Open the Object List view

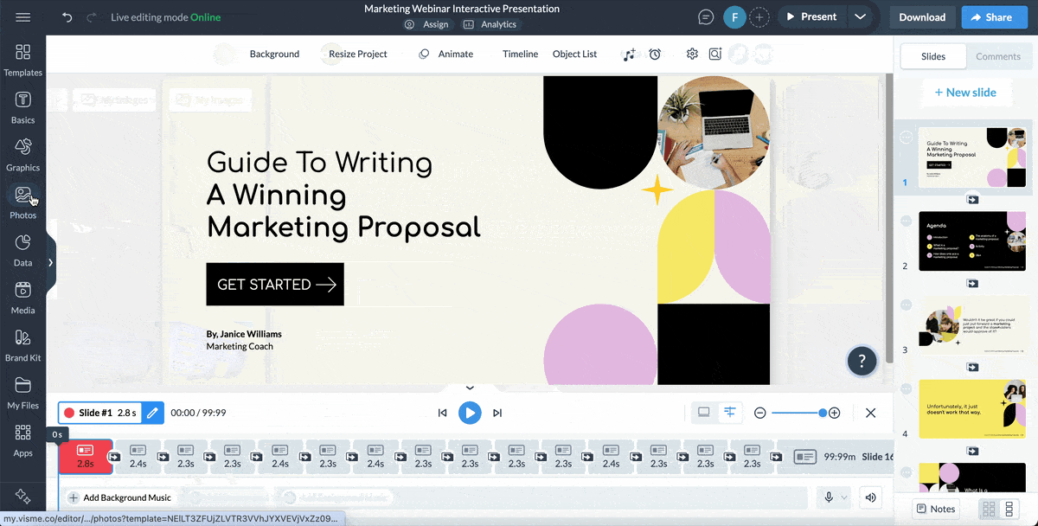(x=574, y=54)
